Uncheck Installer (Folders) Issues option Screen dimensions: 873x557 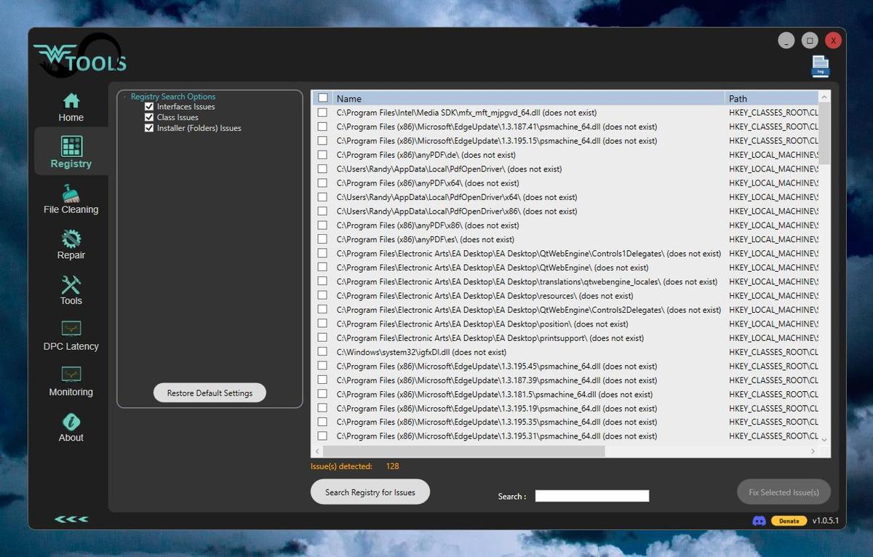pos(149,128)
